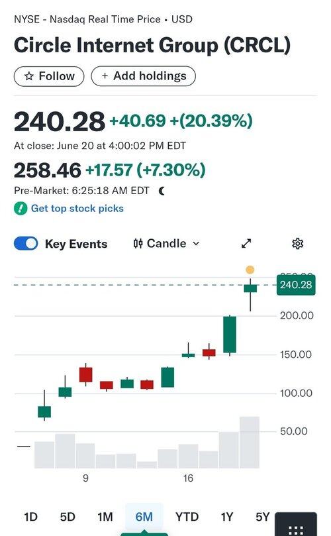The height and width of the screenshot is (536, 331).
Task: Click the 240.28 current price label
Action: (296, 285)
